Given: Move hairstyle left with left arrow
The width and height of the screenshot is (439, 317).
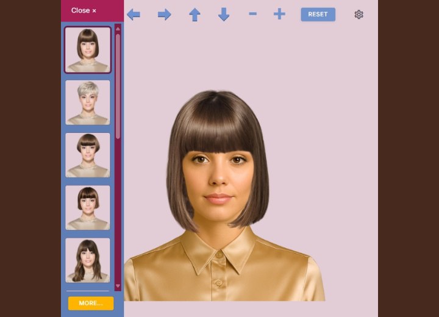Looking at the screenshot, I should pyautogui.click(x=134, y=14).
